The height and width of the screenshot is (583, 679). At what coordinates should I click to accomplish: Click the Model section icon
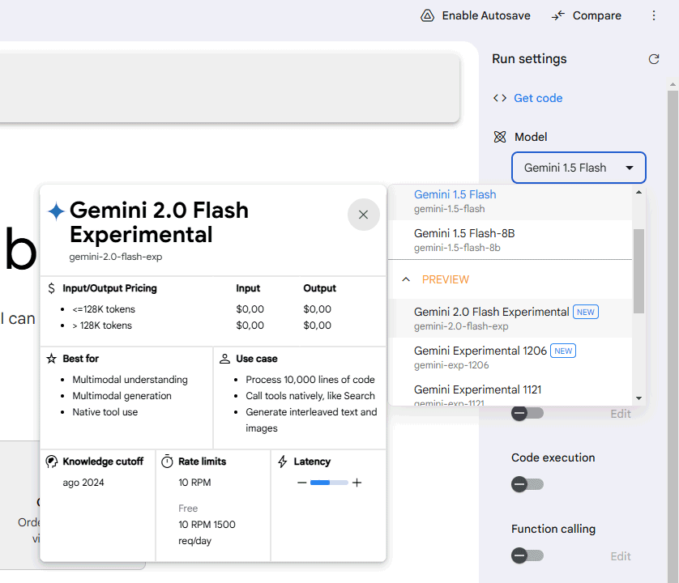tap(500, 137)
